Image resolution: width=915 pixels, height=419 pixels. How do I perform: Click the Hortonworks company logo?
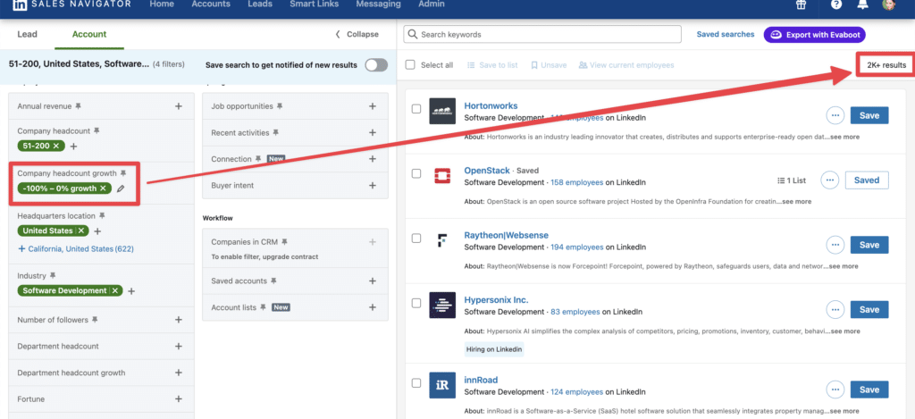(442, 111)
